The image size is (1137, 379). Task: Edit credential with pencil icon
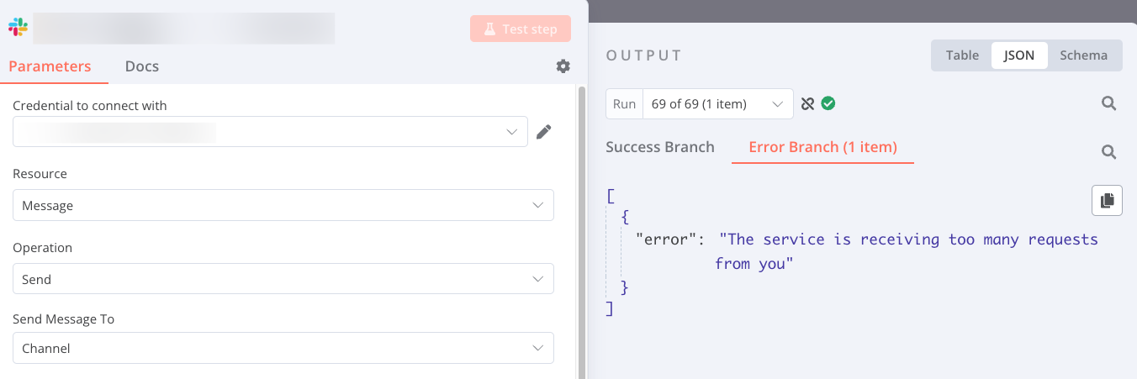point(544,132)
